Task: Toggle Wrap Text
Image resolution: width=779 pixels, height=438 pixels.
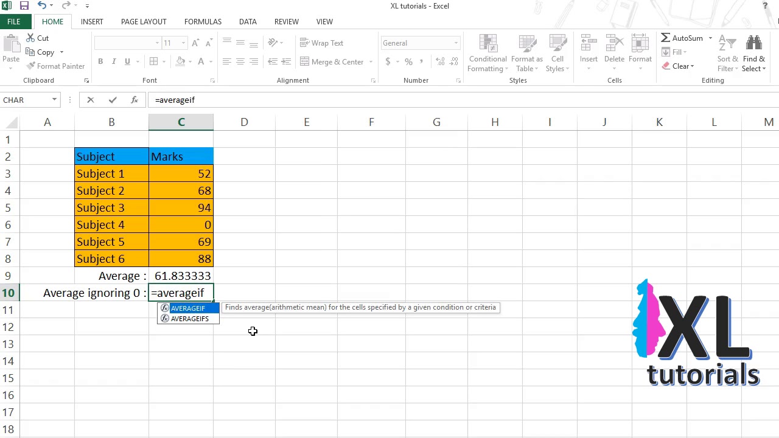Action: tap(322, 43)
